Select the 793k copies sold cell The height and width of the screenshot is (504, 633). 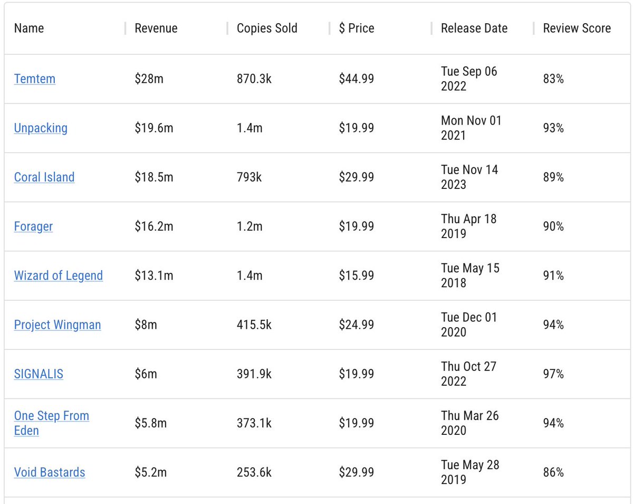click(249, 177)
